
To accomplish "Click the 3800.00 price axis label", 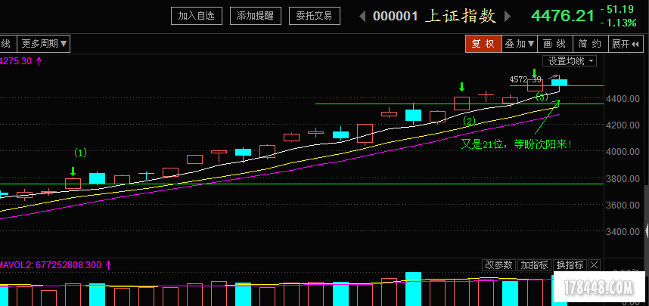I will 625,179.
